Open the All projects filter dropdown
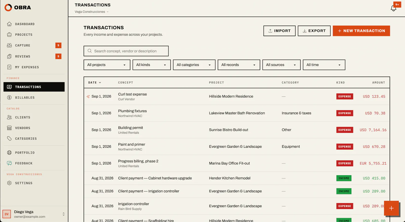The image size is (405, 222). coord(107,65)
